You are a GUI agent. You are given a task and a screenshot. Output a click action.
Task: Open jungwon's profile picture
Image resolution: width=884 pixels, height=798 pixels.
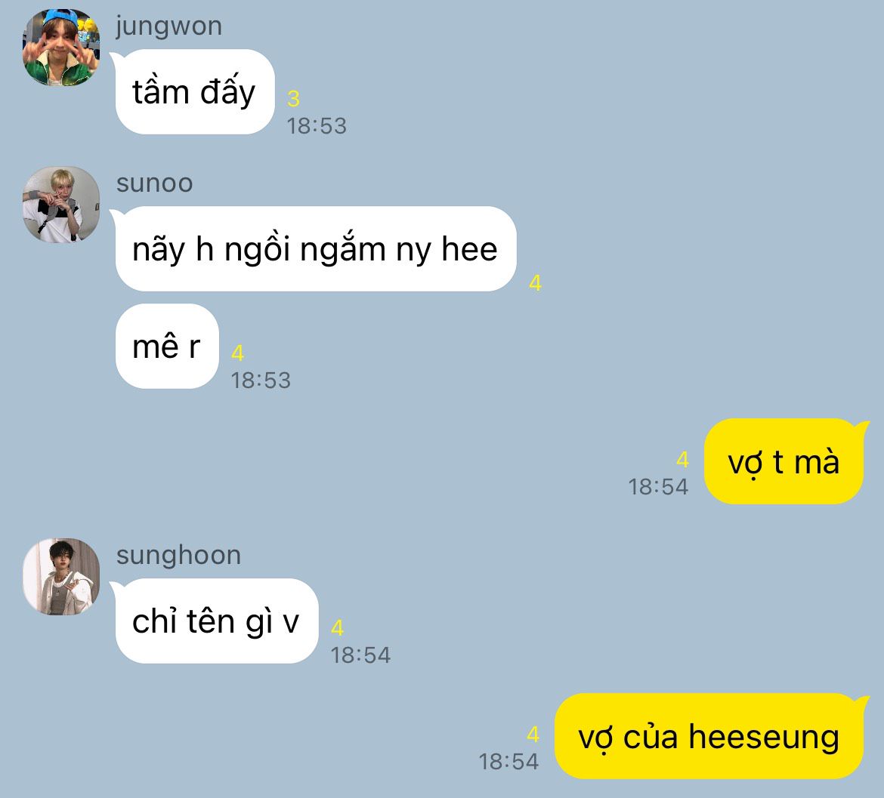click(x=61, y=48)
